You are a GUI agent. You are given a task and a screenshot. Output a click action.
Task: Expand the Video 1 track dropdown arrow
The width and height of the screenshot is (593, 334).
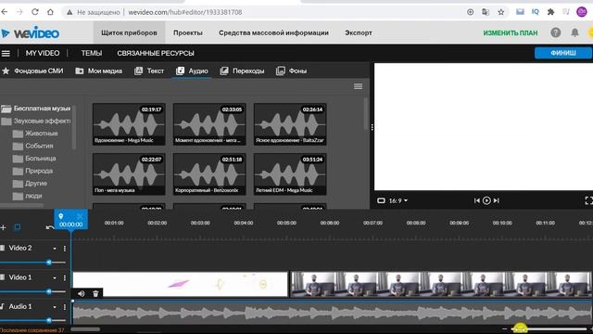point(55,278)
